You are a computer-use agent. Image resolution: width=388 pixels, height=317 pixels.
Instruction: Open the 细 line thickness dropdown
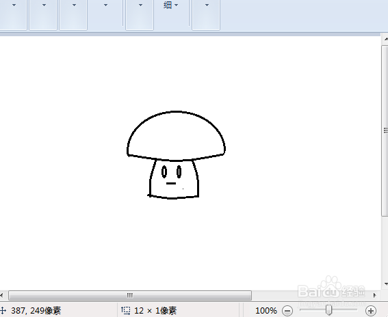(171, 5)
